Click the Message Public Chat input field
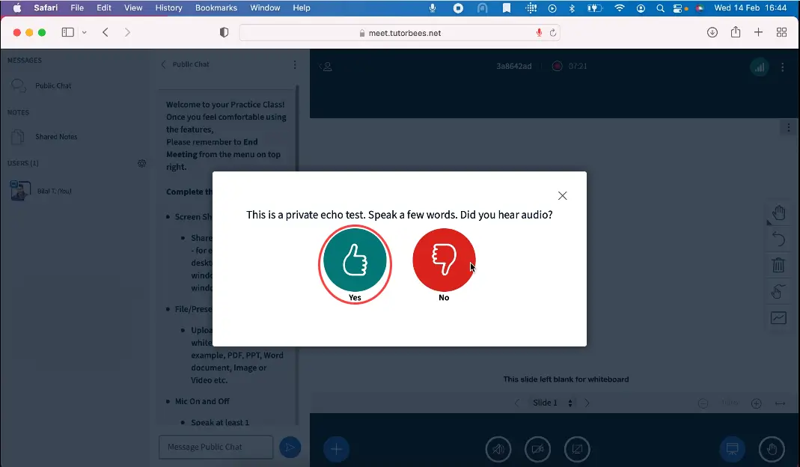Screen dimensions: 800x467 point(216,448)
